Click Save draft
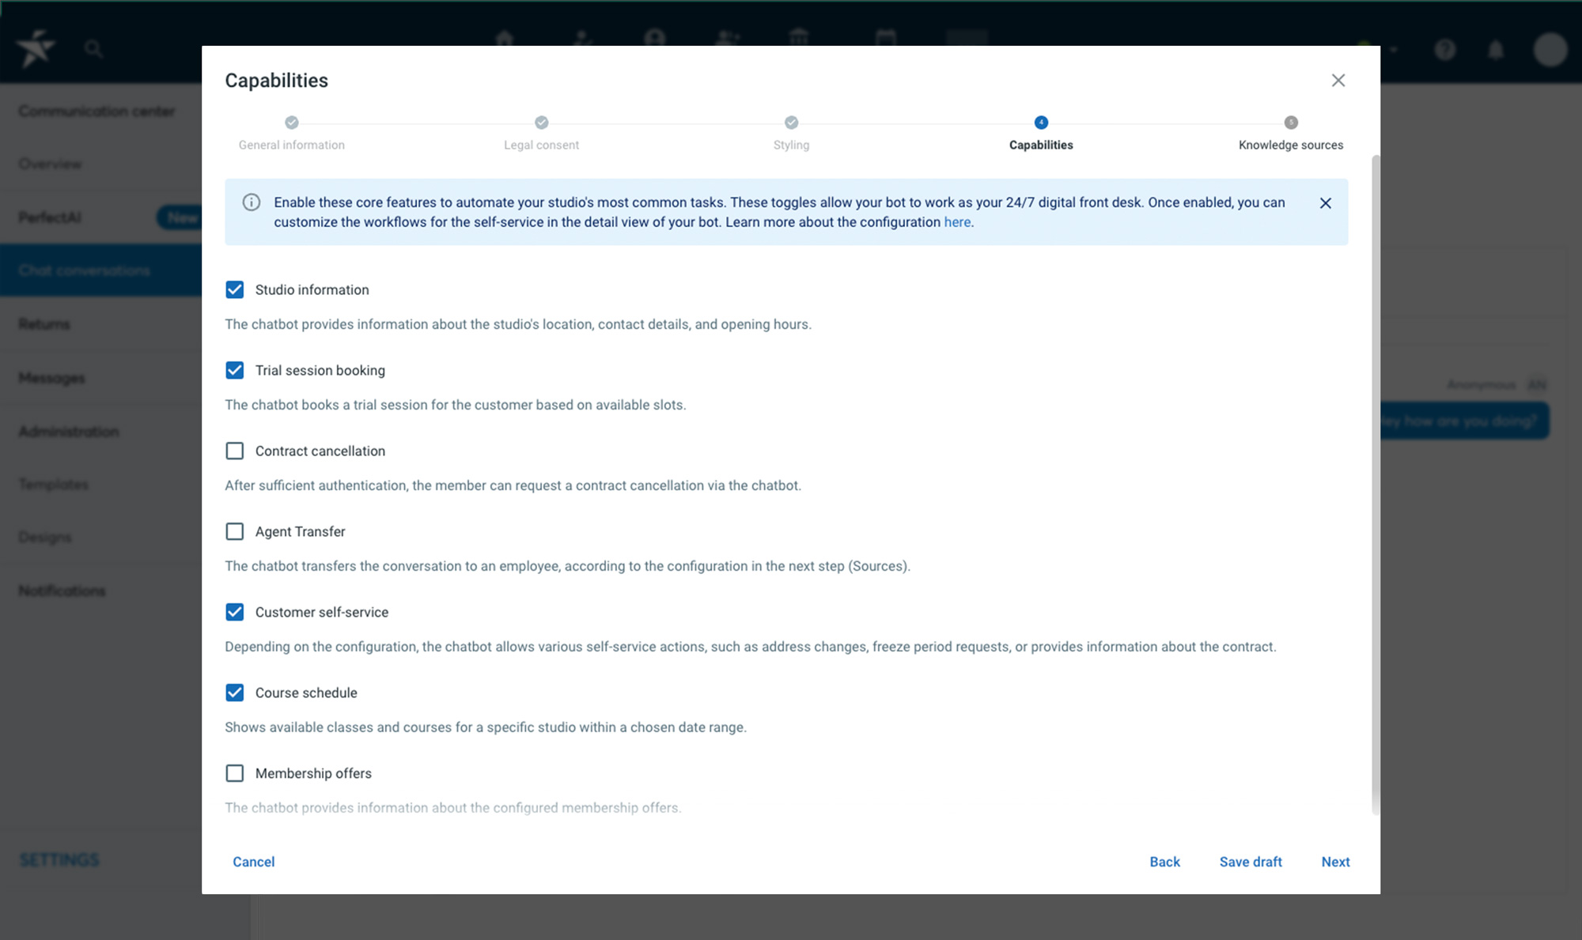The image size is (1582, 940). coord(1251,863)
